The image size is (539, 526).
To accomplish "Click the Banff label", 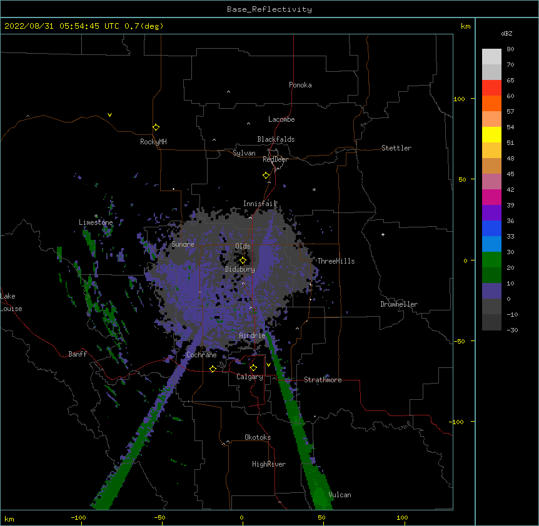I will [78, 354].
